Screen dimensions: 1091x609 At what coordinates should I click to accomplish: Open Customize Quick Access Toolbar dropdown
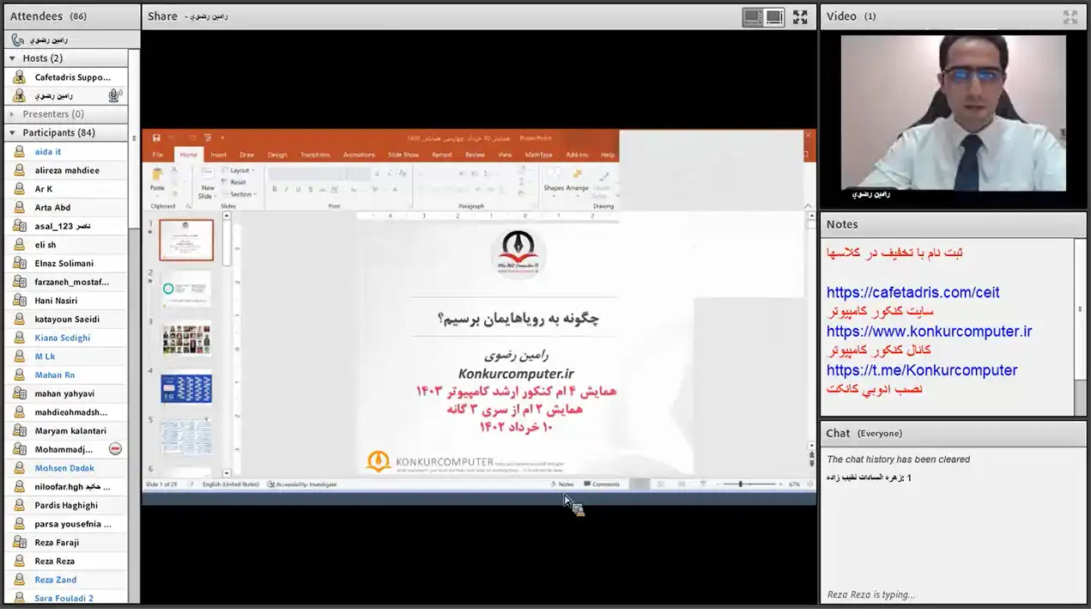222,137
